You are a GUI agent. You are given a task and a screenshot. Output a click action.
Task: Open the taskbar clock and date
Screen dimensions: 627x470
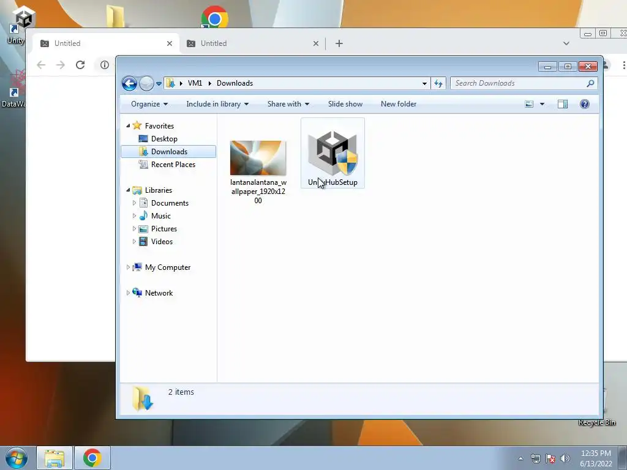pos(596,458)
